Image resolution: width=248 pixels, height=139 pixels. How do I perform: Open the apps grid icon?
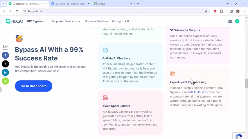(x=230, y=21)
